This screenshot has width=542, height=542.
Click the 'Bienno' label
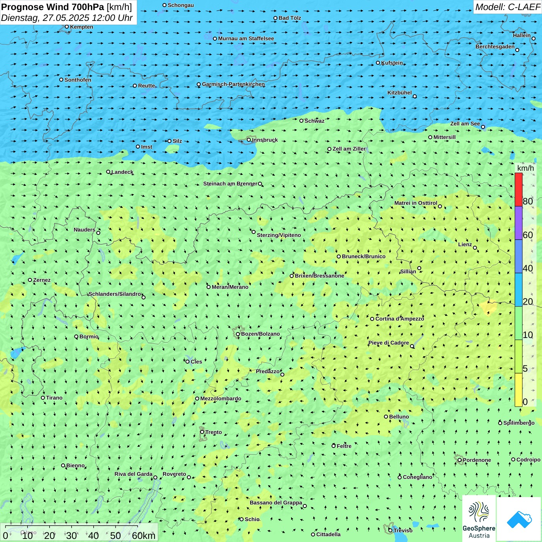coord(75,465)
